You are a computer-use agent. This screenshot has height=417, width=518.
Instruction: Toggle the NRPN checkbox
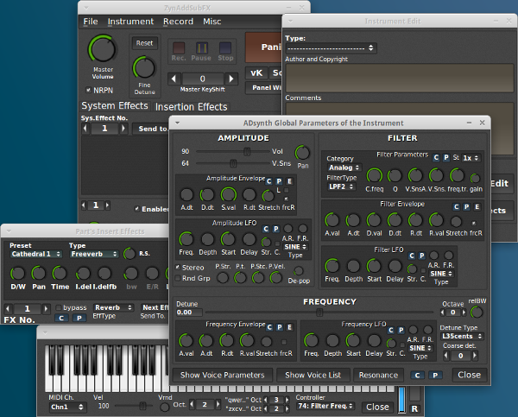tap(89, 90)
